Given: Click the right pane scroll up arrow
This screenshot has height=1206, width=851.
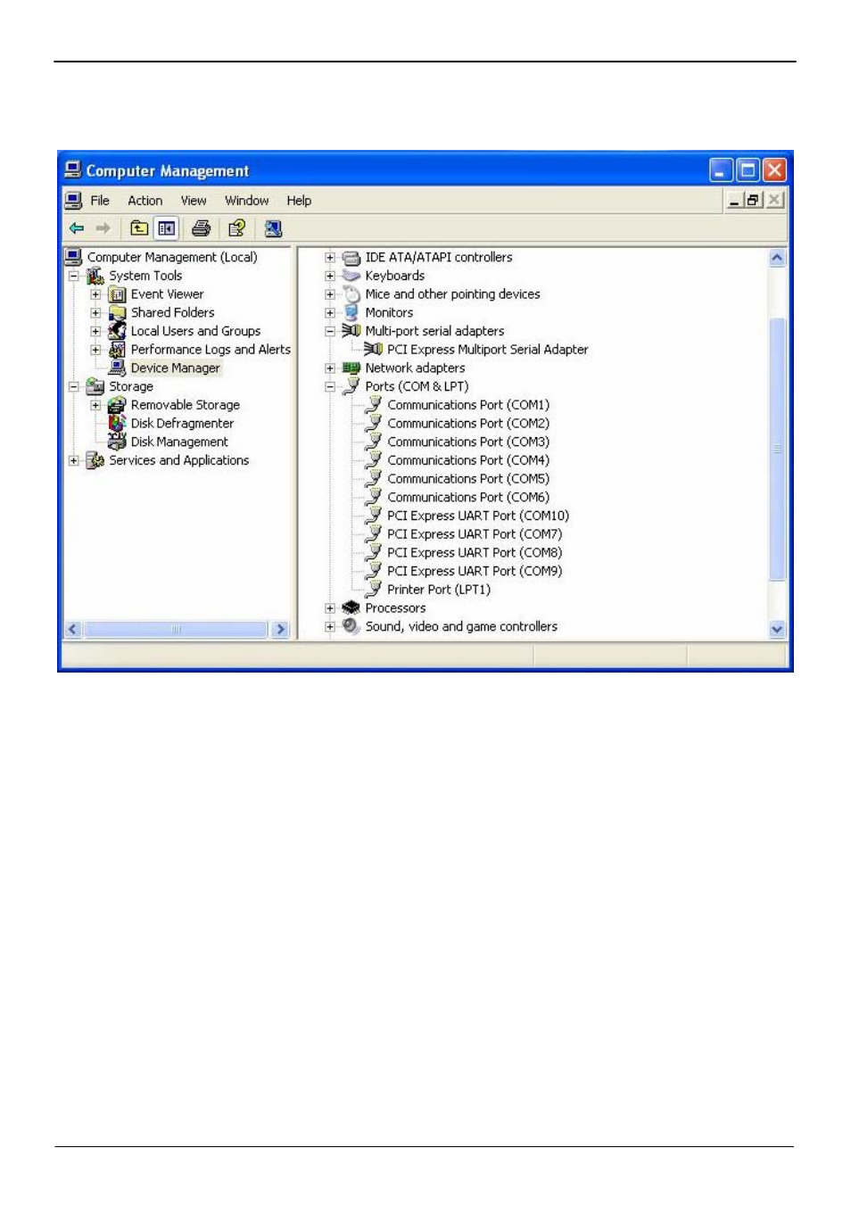Looking at the screenshot, I should [x=777, y=258].
